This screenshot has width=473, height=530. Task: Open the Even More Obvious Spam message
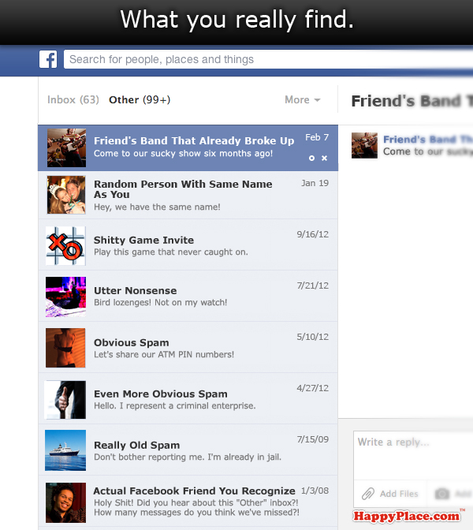coord(188,399)
